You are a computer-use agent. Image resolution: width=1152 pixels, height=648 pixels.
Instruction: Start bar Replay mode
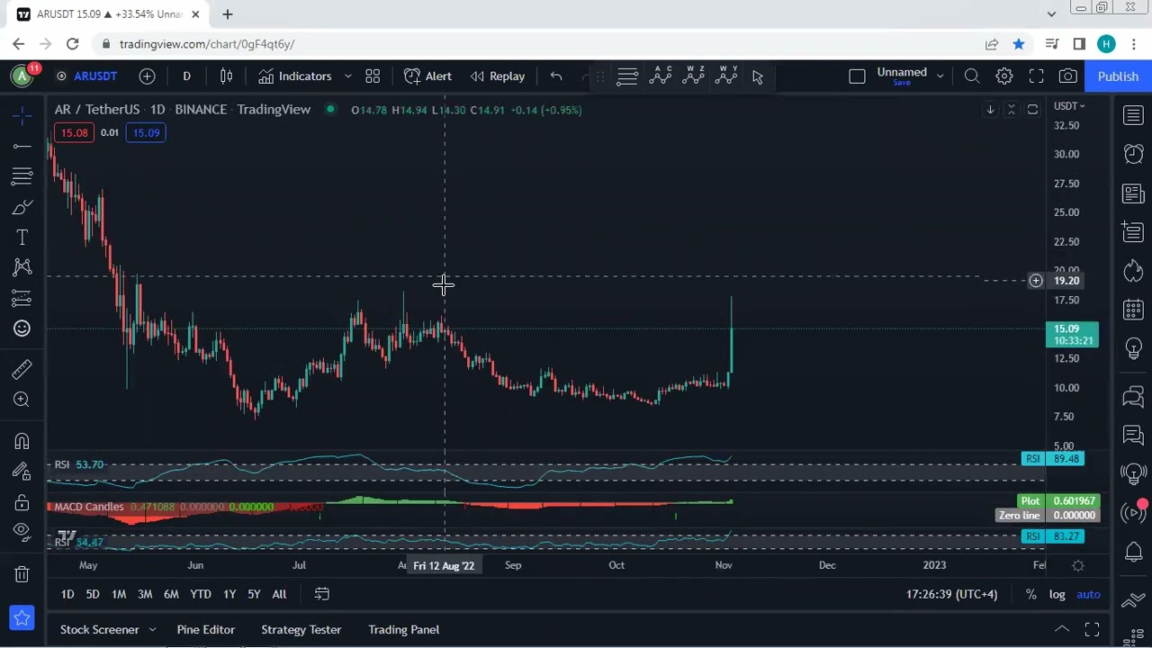pos(498,76)
